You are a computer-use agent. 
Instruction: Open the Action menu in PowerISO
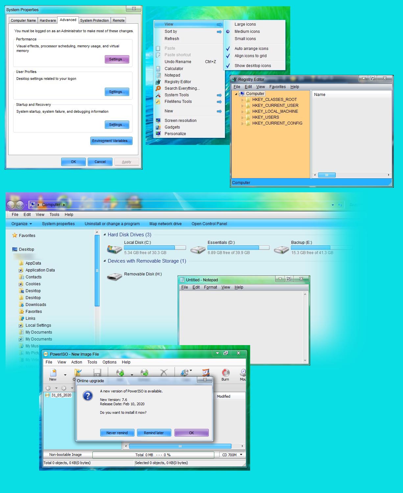[77, 362]
